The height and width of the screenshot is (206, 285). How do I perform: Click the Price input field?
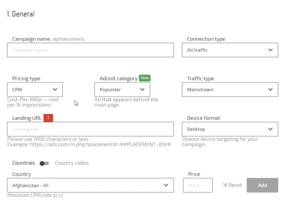(x=198, y=185)
